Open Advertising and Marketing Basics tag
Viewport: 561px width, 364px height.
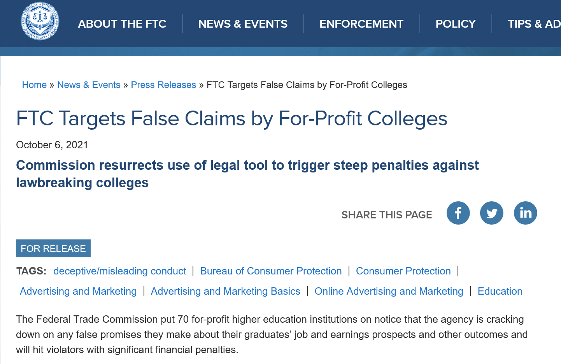point(225,291)
